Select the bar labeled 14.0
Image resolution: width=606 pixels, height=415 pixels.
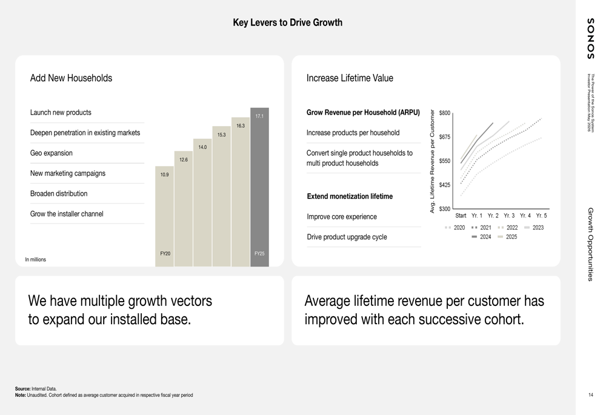pos(202,202)
